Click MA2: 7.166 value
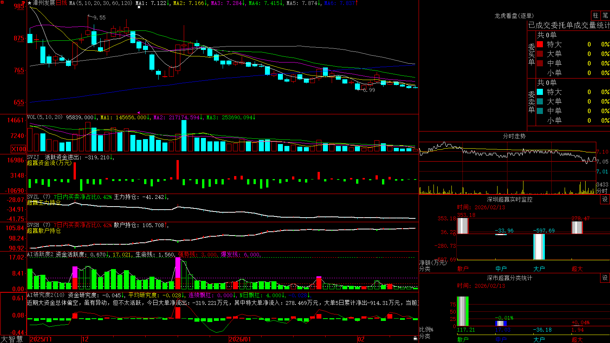 click(190, 3)
